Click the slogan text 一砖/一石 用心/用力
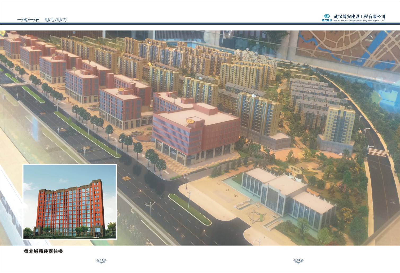400x273 pixels. (42, 20)
